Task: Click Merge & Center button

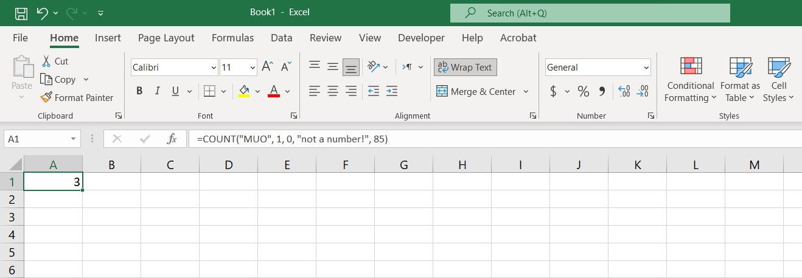Action: click(x=476, y=91)
